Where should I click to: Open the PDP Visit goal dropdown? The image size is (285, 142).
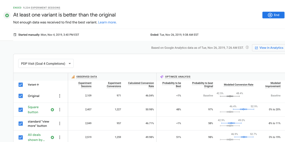tap(46, 63)
